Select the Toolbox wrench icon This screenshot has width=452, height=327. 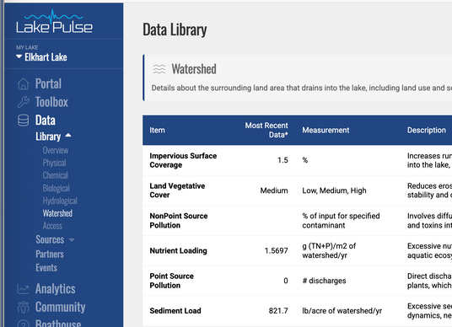(x=24, y=102)
